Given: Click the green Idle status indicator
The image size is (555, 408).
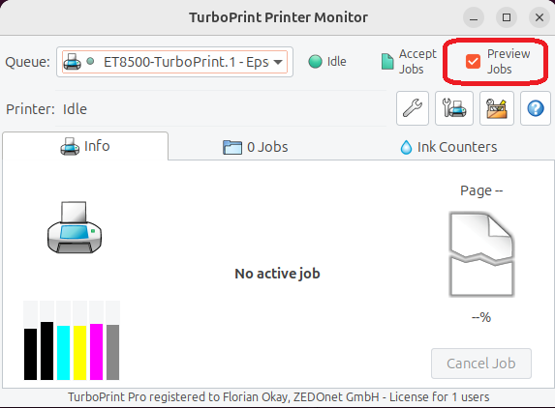Looking at the screenshot, I should [315, 62].
